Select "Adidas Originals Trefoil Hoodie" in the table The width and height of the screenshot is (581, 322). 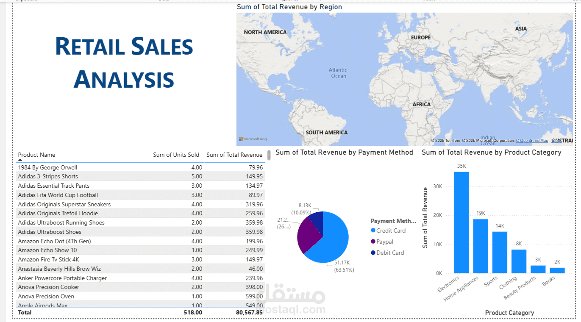pyautogui.click(x=58, y=213)
